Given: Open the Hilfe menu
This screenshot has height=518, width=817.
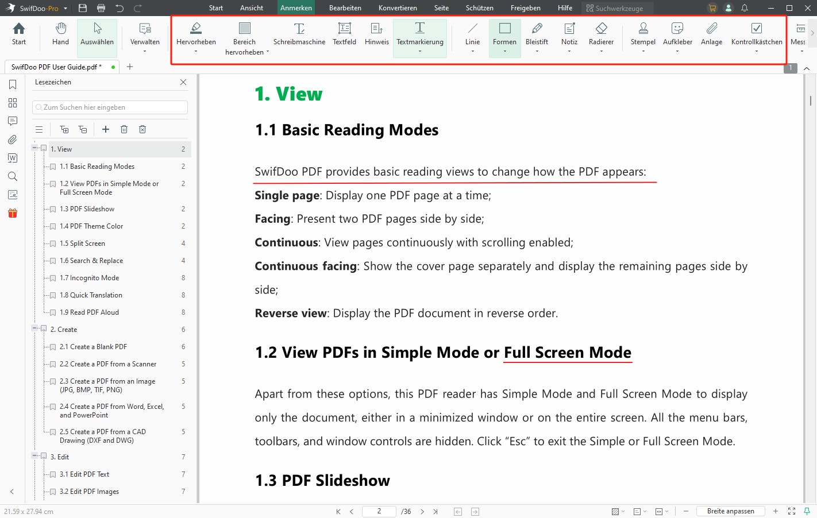Looking at the screenshot, I should [x=565, y=8].
